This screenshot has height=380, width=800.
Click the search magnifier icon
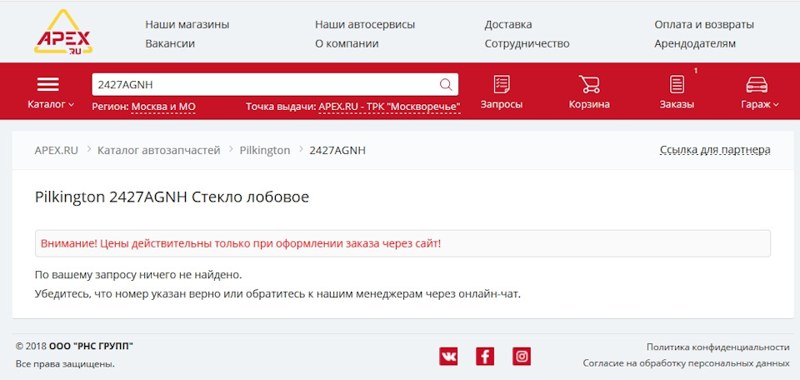click(x=445, y=85)
